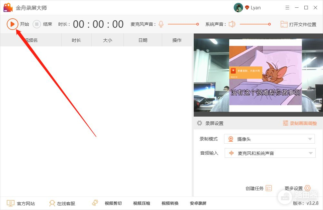Adjust the system sound volume slider handle
Screen dimensions: 323x210
[269, 24]
